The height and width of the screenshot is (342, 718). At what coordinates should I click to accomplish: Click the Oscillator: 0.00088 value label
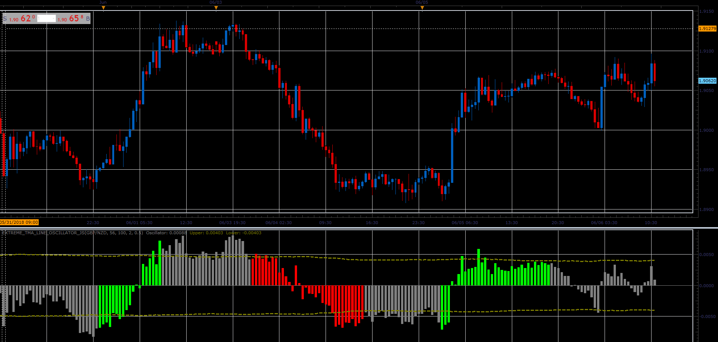click(x=166, y=233)
